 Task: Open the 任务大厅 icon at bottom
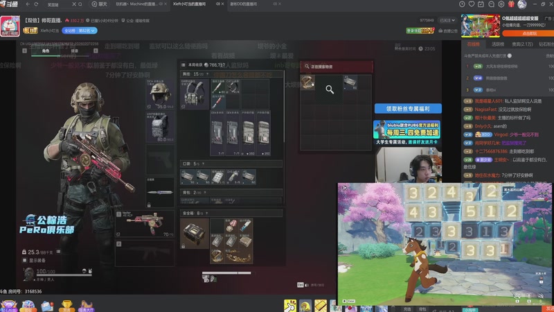[x=86, y=306]
